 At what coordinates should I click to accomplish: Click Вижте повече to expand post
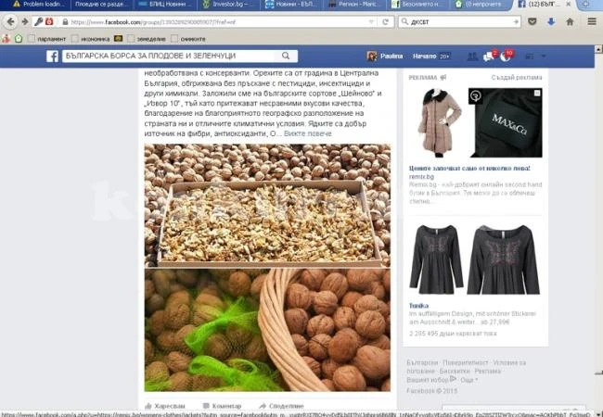click(308, 133)
